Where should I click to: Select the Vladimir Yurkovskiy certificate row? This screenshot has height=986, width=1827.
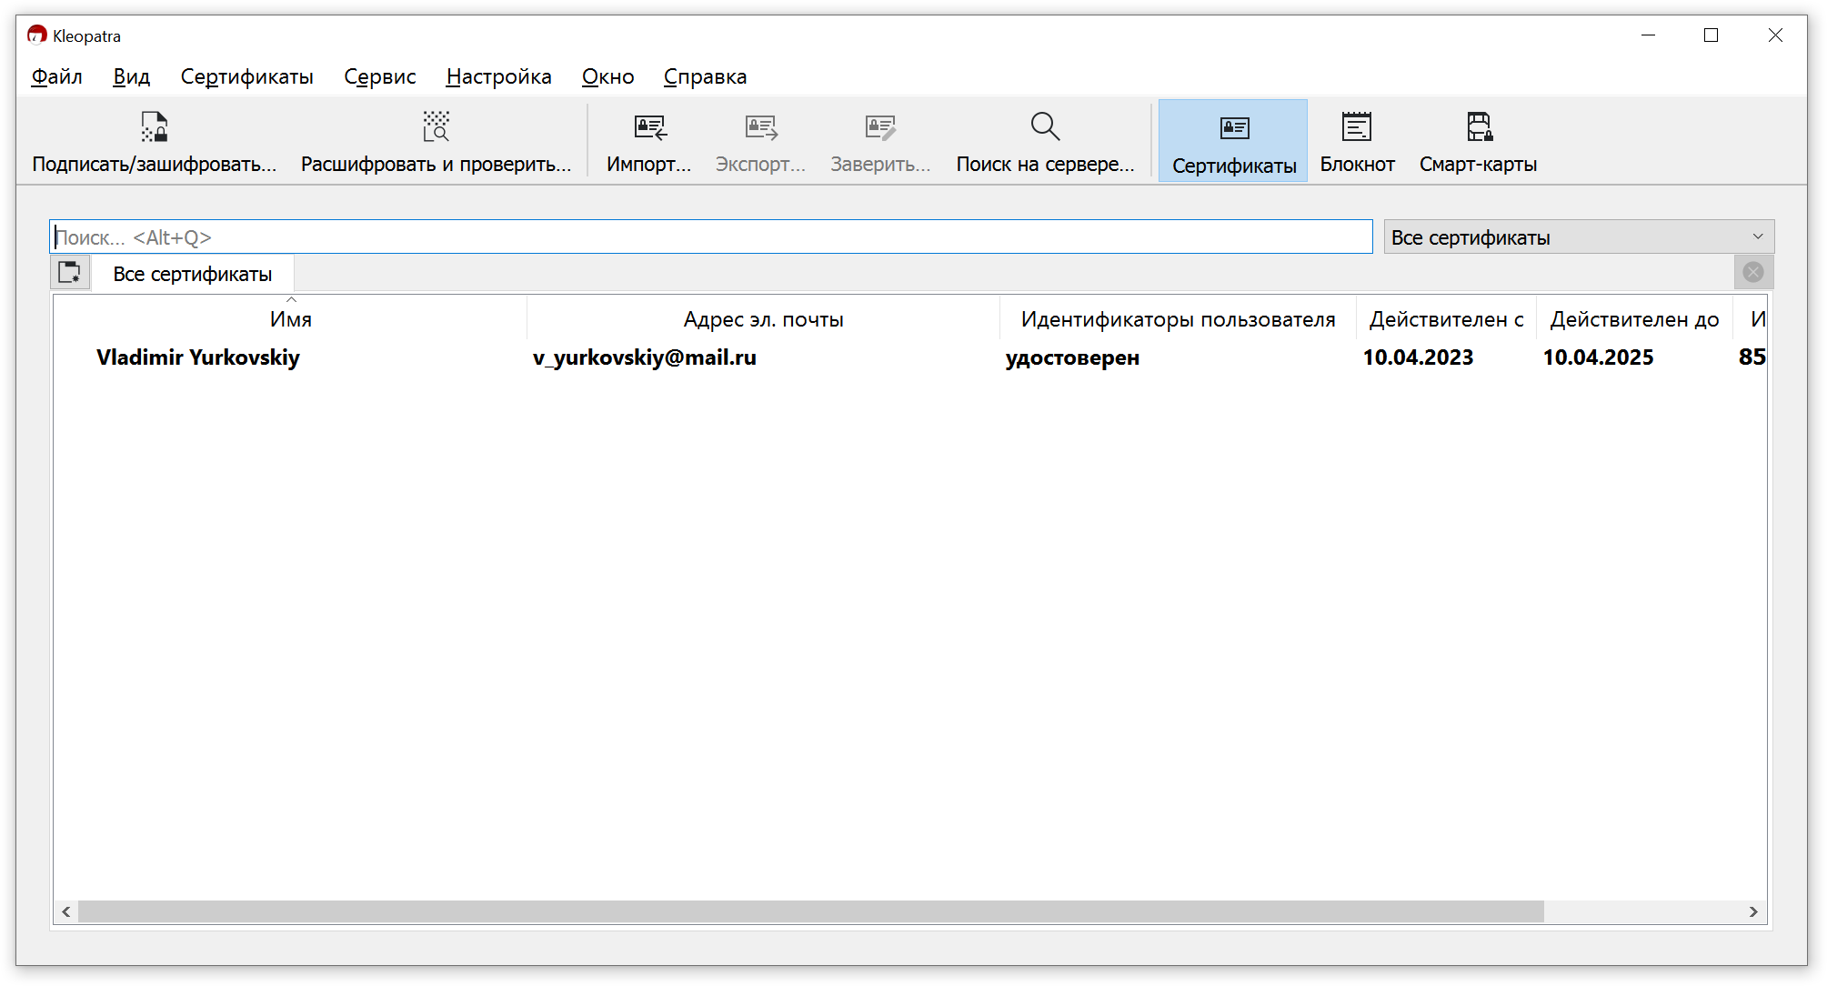(910, 357)
